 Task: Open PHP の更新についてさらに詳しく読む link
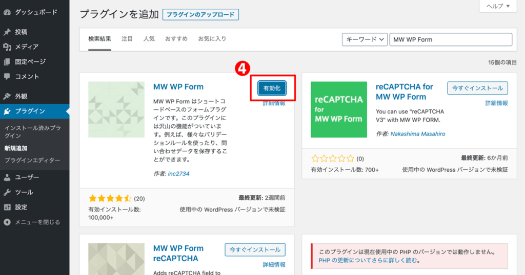369,260
